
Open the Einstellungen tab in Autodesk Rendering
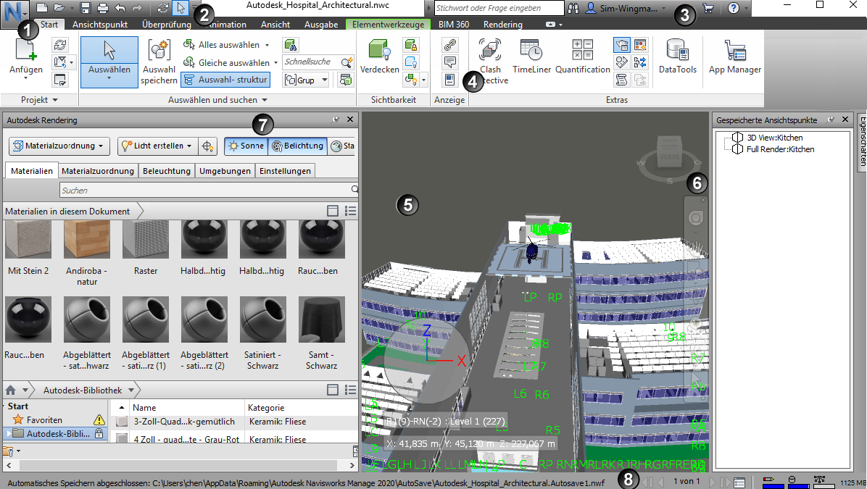(285, 171)
